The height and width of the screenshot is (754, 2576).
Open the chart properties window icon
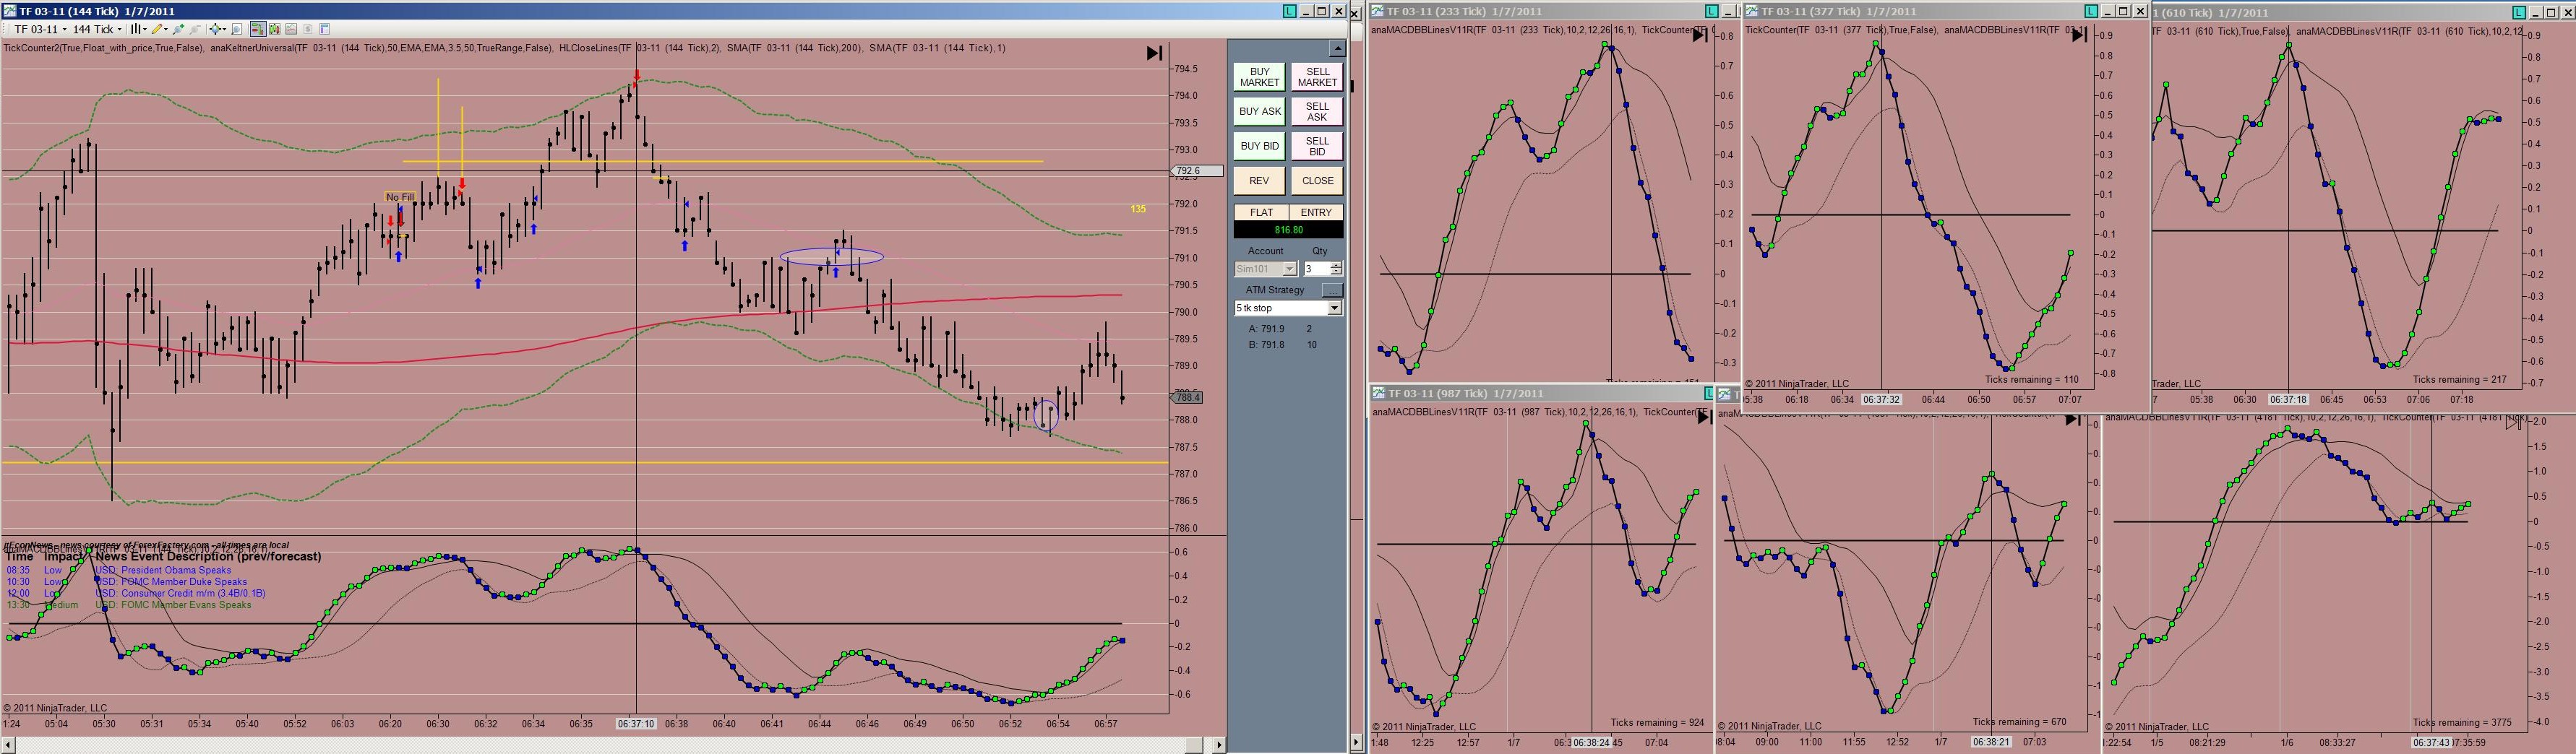click(x=325, y=29)
